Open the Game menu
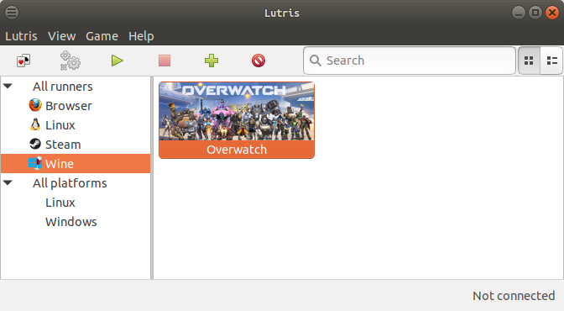This screenshot has width=564, height=311. click(102, 36)
